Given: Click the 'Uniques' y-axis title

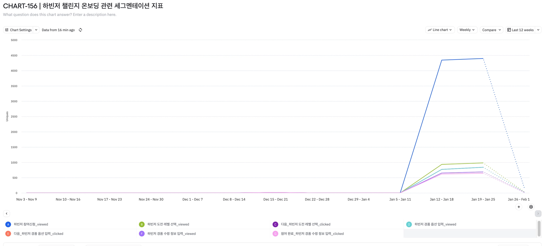Looking at the screenshot, I should click(7, 117).
